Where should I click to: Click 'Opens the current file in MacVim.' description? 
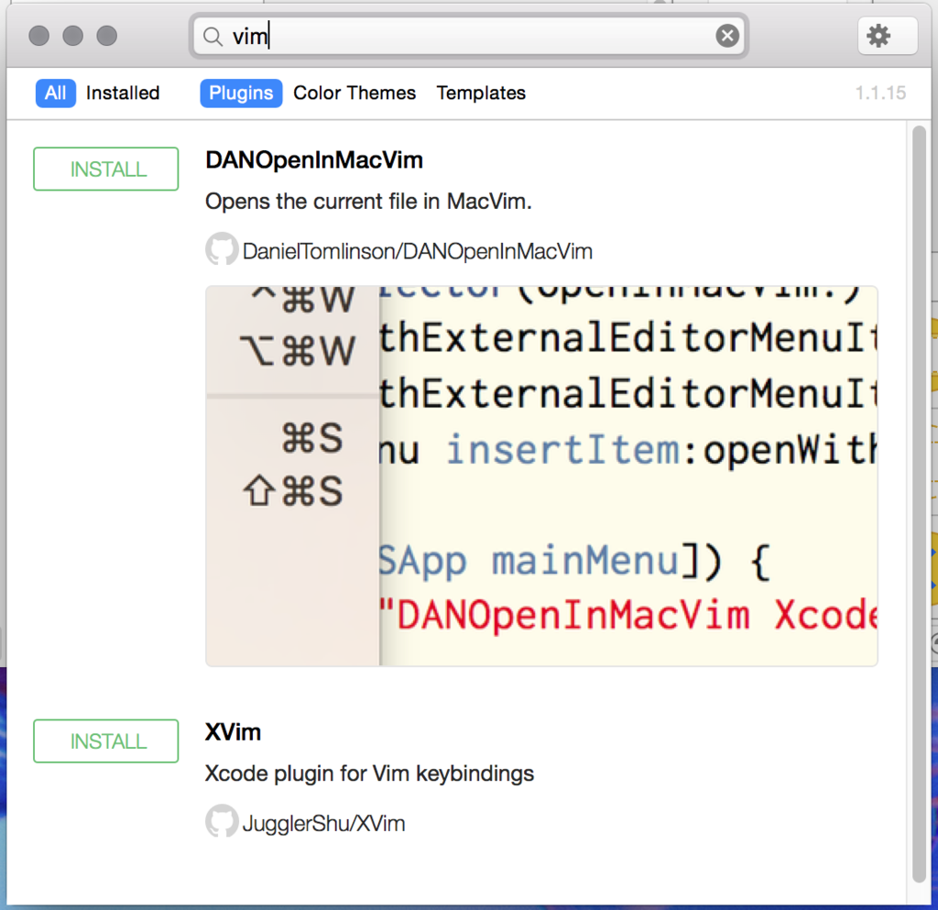368,202
